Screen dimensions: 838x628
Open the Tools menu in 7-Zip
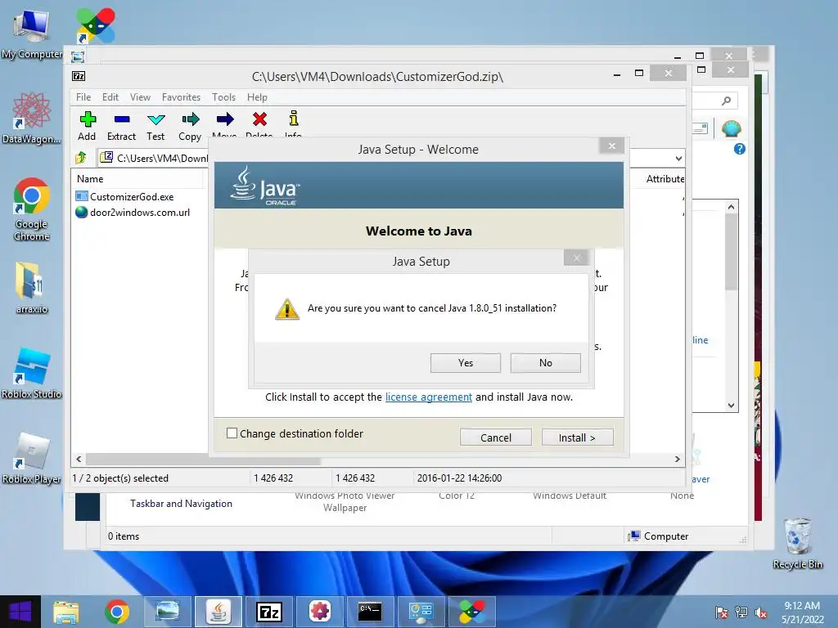[x=223, y=97]
